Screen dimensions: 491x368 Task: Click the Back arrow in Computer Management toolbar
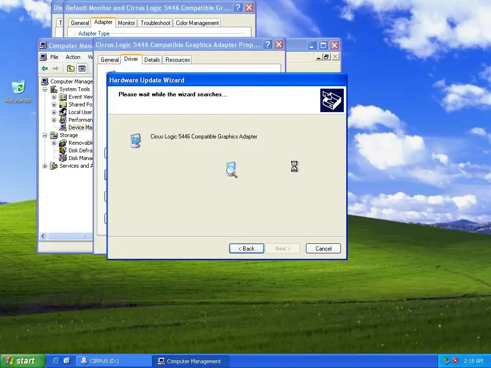tap(45, 69)
